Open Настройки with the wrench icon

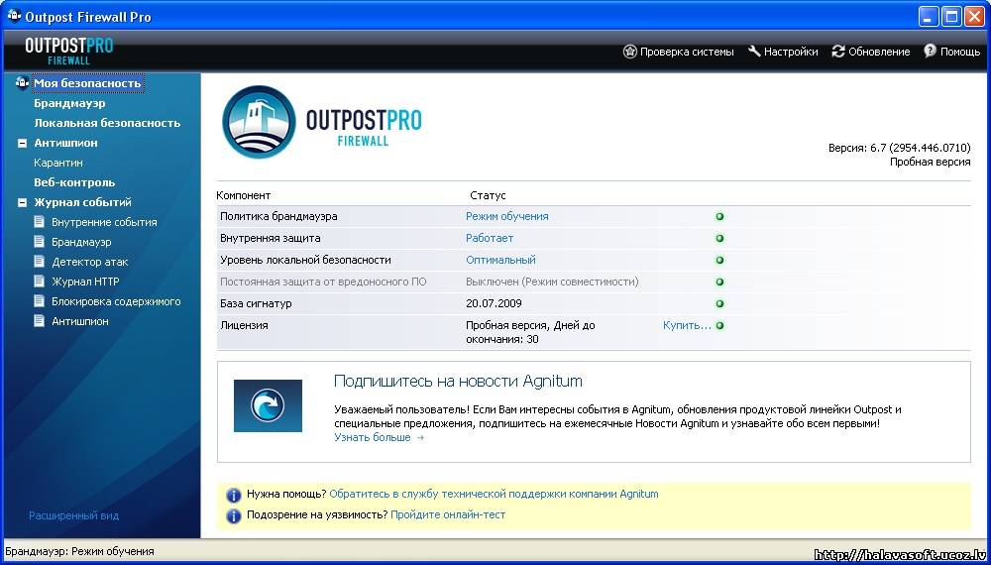pos(754,52)
